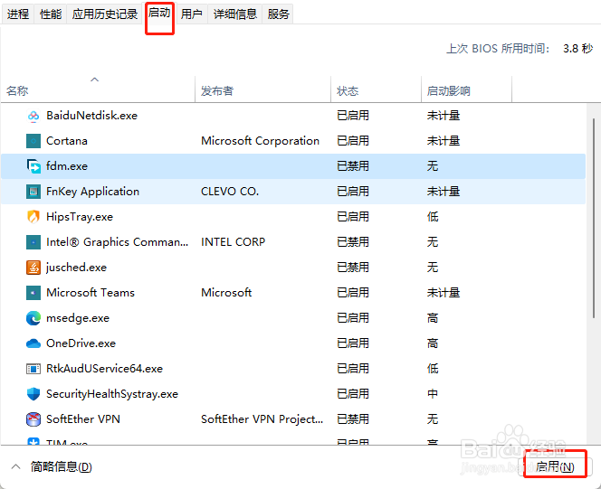Click 高 impact in OneDrive.exe row

[x=433, y=343]
